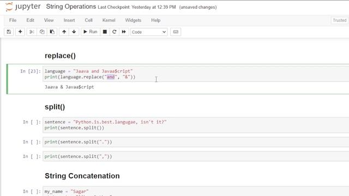Open the Widgets menu
Viewport: 349px width, 196px height.
pos(133,20)
